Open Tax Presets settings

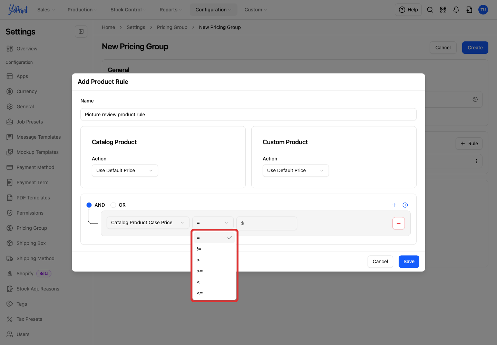pyautogui.click(x=29, y=319)
